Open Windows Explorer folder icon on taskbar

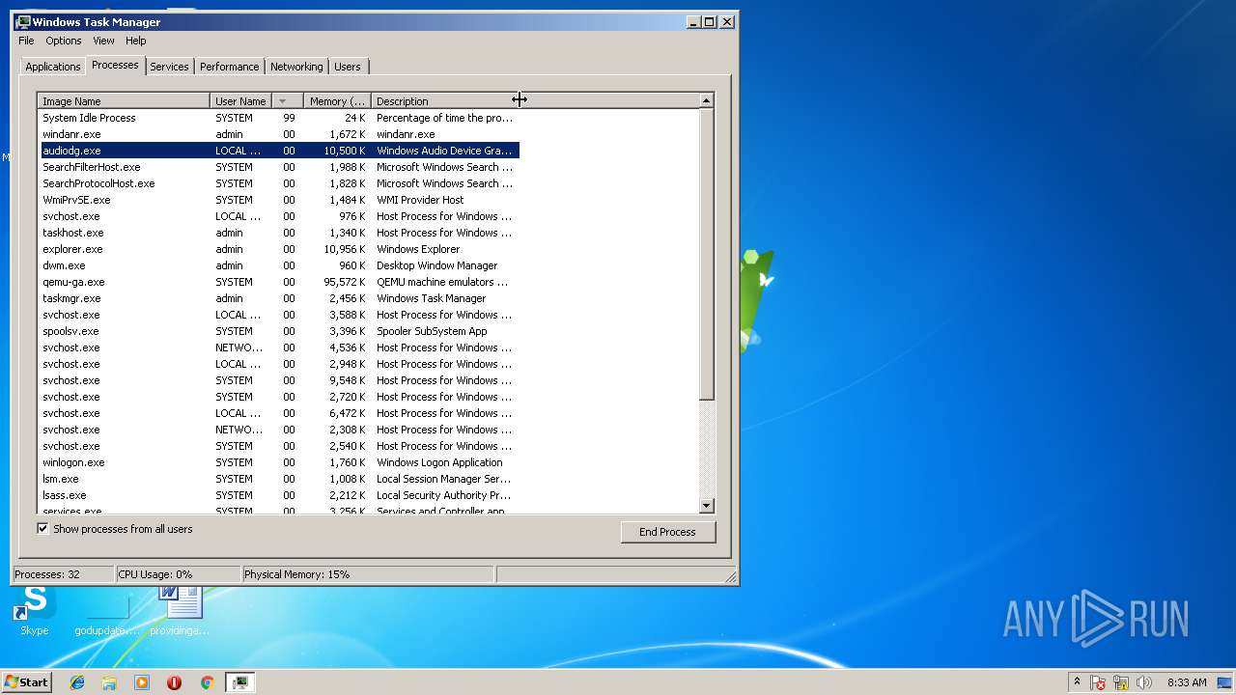pyautogui.click(x=109, y=682)
